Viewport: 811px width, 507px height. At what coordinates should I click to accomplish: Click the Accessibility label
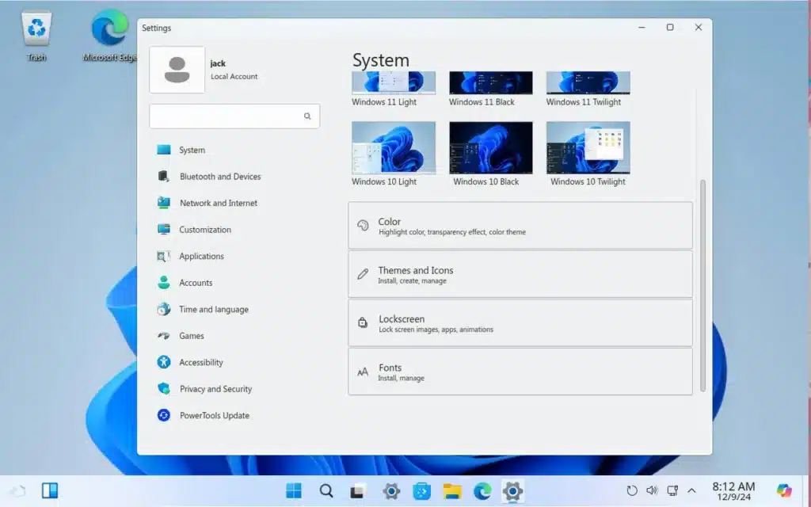(x=200, y=363)
